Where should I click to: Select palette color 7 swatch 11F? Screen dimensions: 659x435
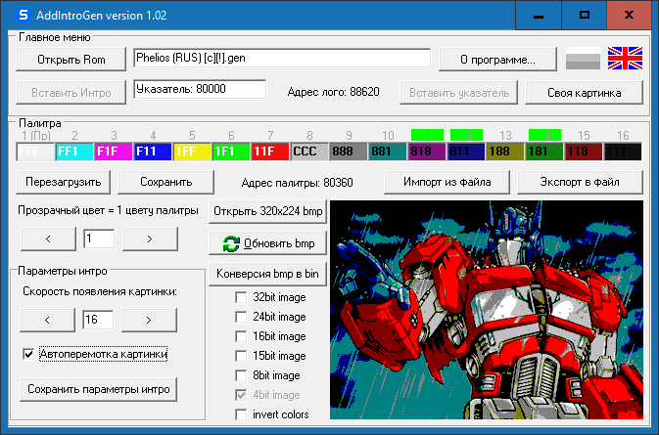pos(270,152)
